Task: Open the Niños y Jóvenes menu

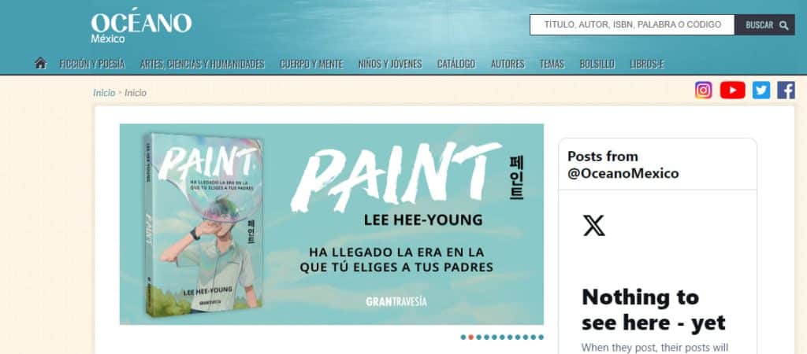Action: tap(390, 65)
